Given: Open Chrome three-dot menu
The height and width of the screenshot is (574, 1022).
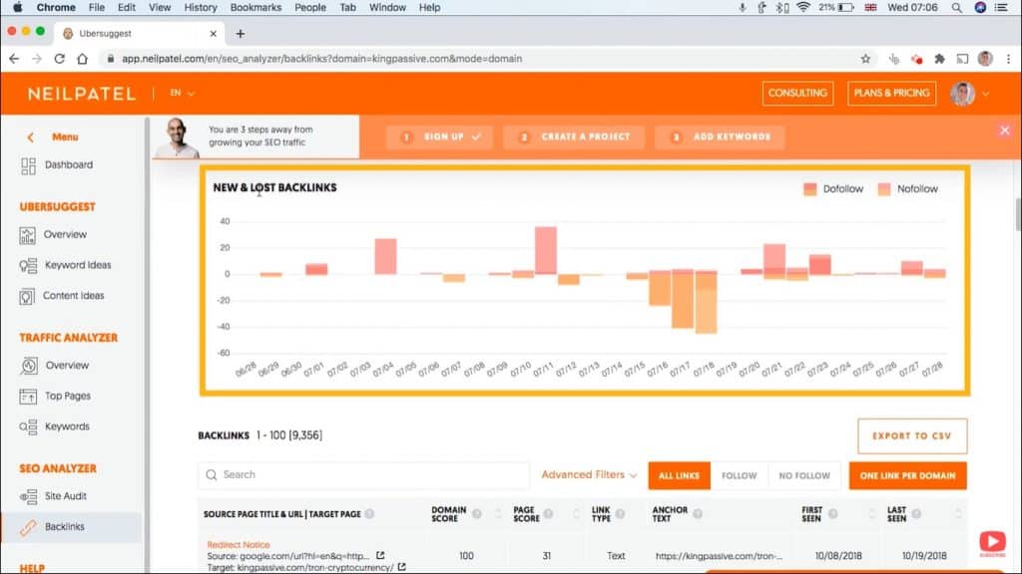Looking at the screenshot, I should point(1008,59).
